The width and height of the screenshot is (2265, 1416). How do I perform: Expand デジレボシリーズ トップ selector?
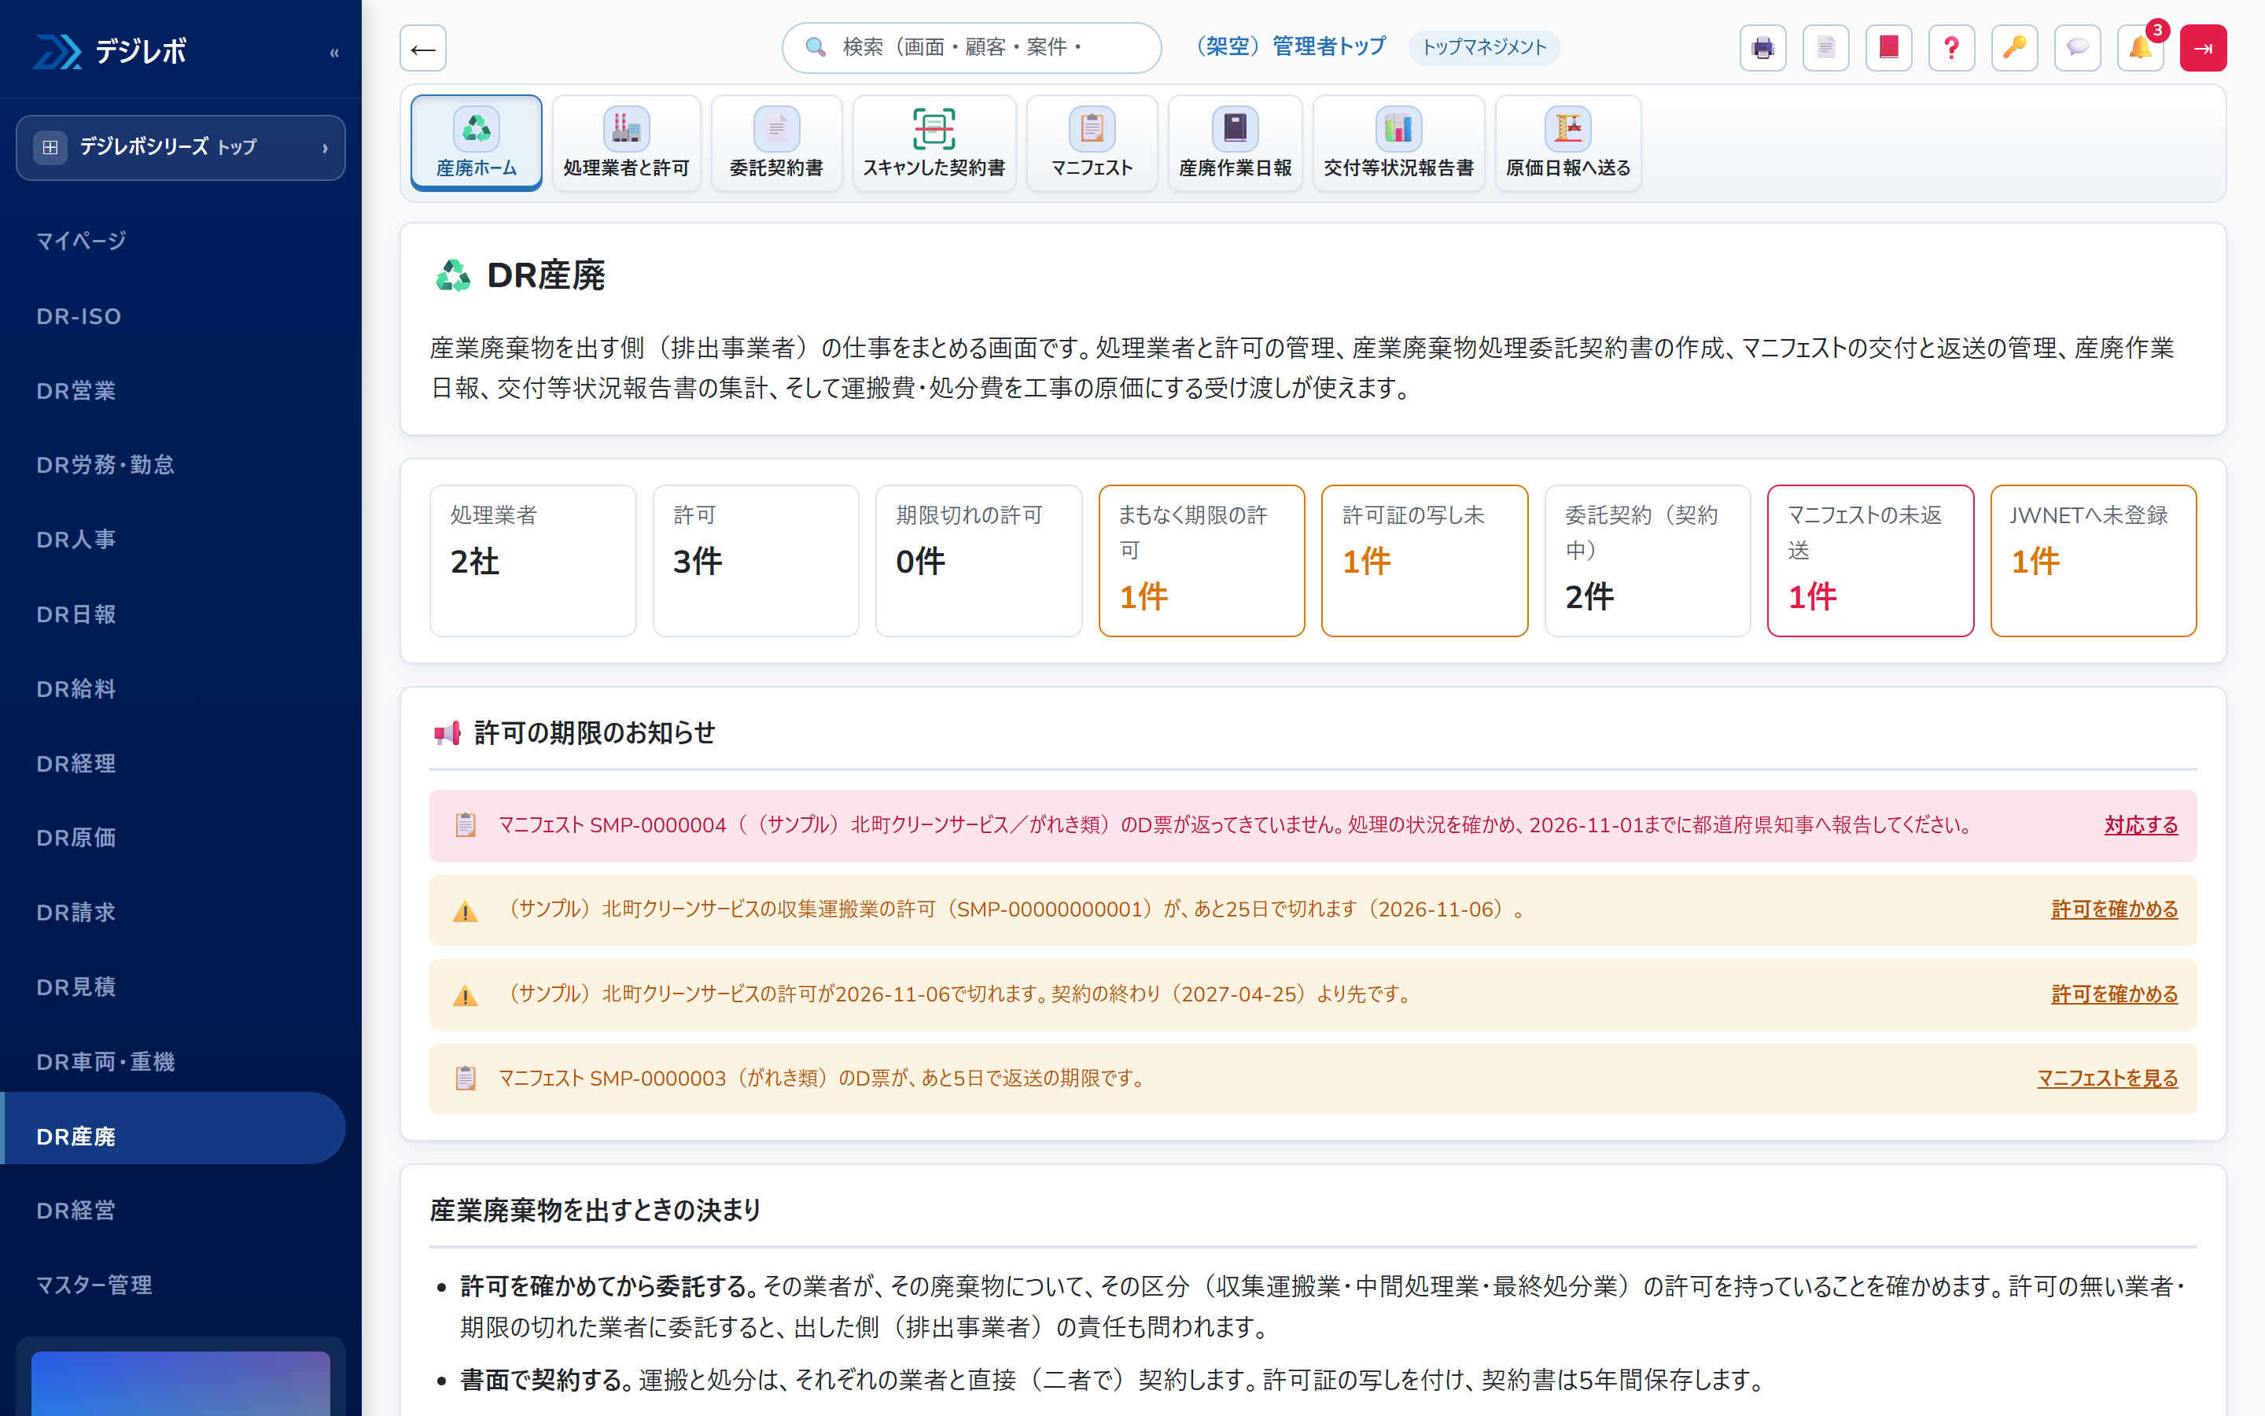point(181,147)
